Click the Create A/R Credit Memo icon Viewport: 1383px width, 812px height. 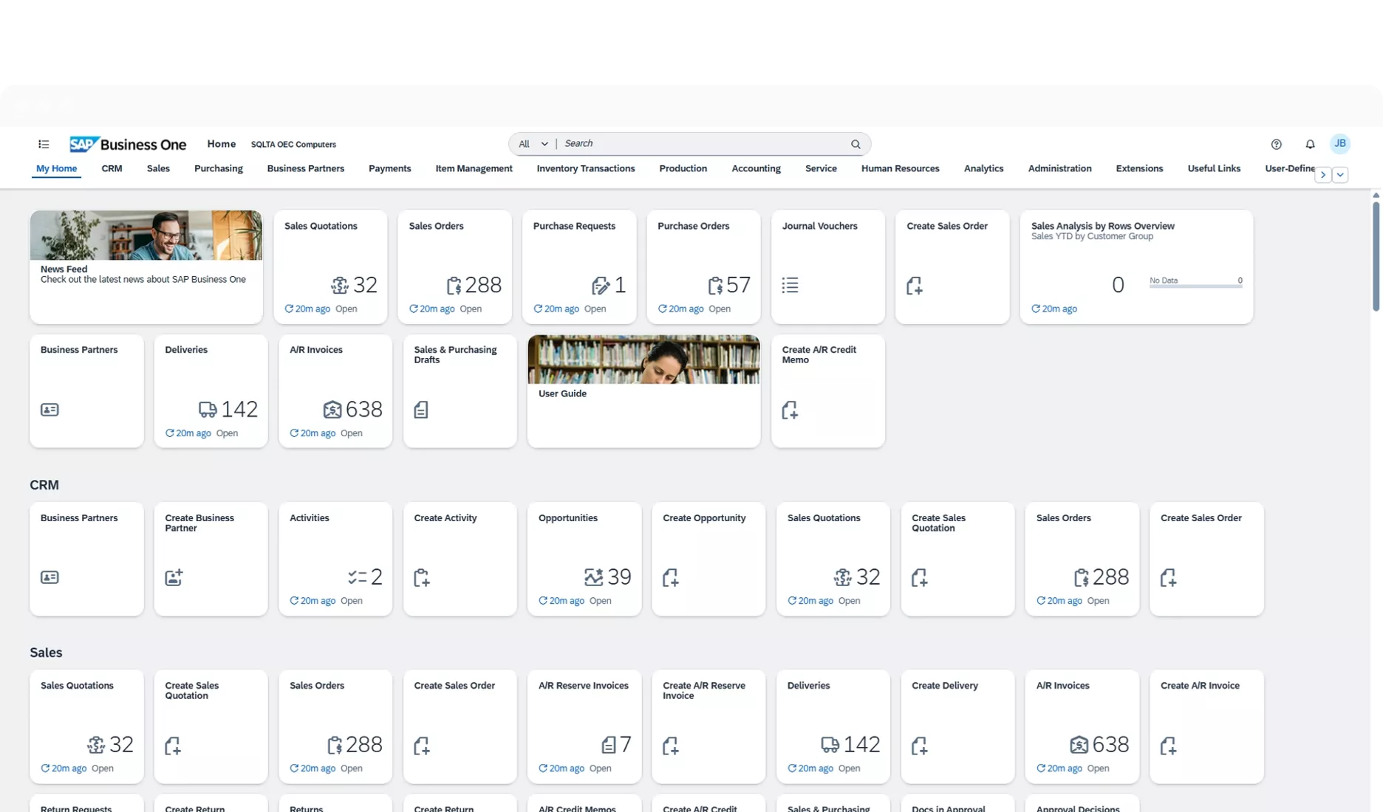[x=790, y=410]
